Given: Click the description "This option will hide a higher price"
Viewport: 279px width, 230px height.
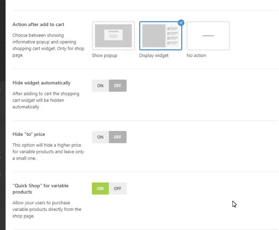Looking at the screenshot, I should coord(48,151).
